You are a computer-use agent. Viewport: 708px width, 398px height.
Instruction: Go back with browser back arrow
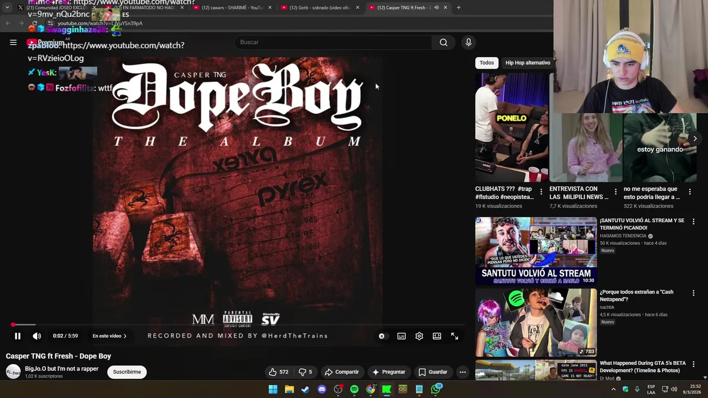point(8,23)
